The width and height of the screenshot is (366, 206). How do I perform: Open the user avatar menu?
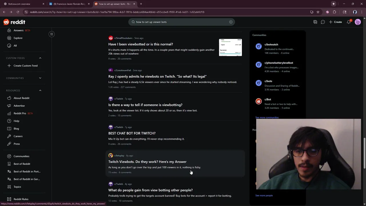[358, 22]
